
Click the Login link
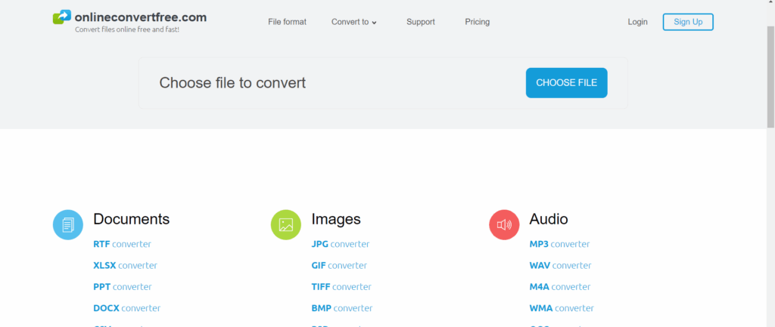(637, 22)
